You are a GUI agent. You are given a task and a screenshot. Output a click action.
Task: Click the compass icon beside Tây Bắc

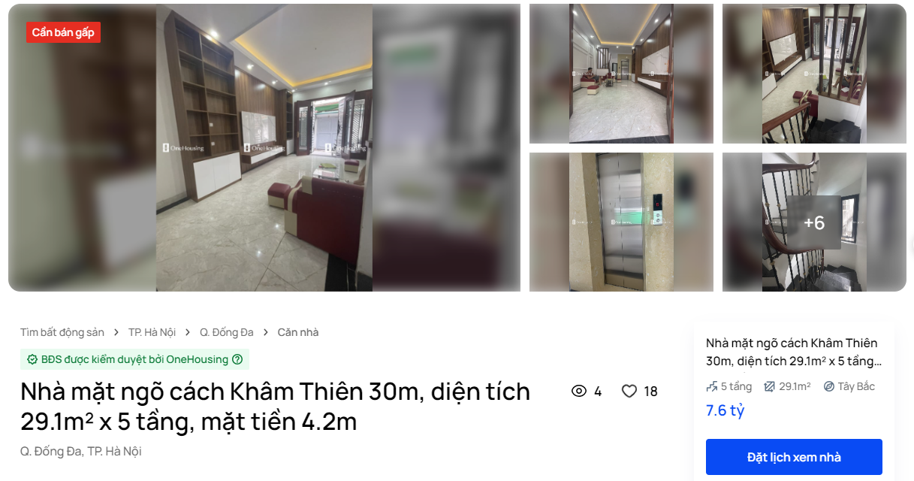[x=829, y=386]
